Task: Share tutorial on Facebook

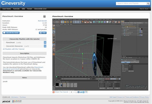Action: tap(79, 92)
